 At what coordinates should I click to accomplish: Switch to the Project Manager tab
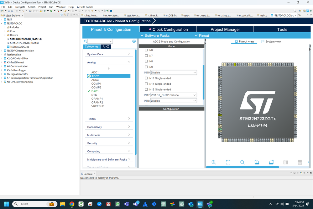(x=225, y=29)
